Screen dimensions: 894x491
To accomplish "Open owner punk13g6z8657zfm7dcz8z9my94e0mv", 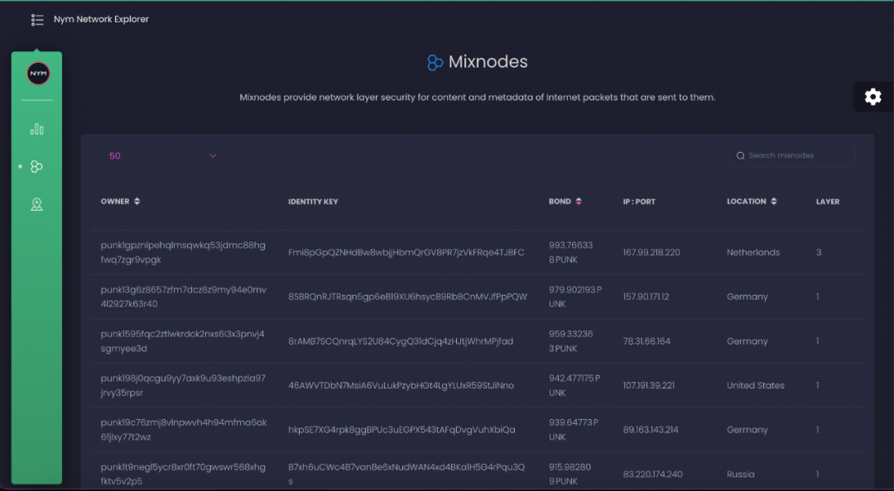I will (184, 297).
